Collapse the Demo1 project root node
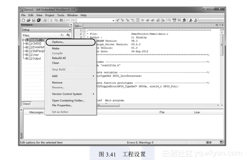The image size is (245, 160). [23, 40]
